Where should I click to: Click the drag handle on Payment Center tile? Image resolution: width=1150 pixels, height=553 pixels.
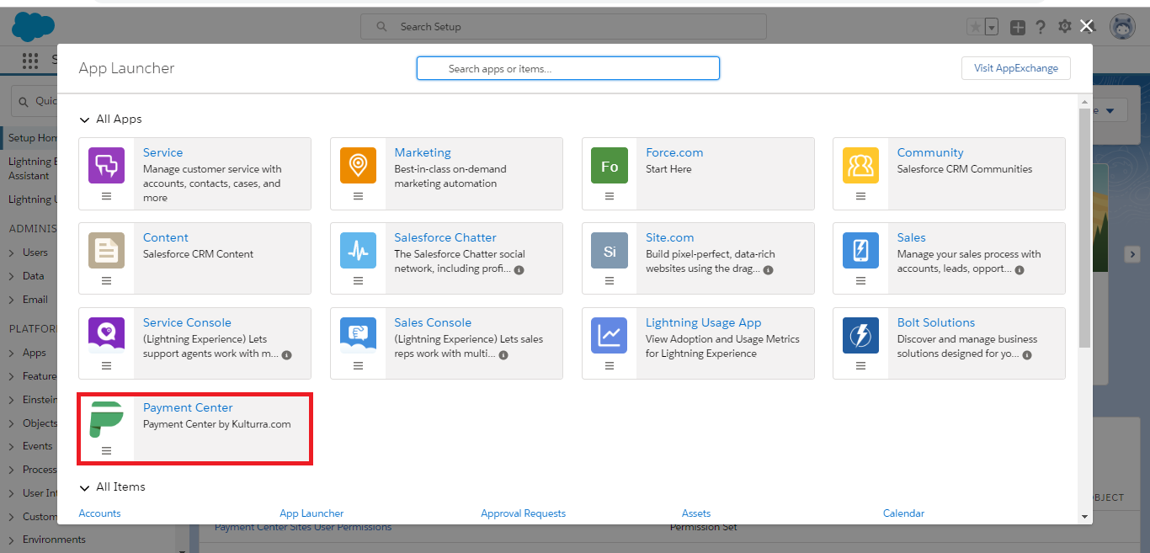pos(106,451)
